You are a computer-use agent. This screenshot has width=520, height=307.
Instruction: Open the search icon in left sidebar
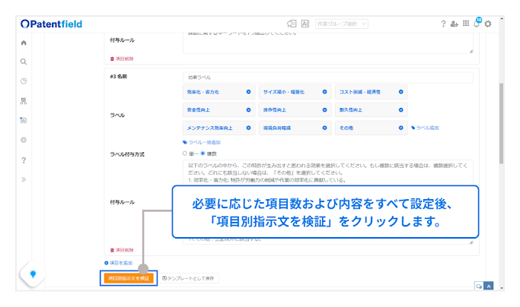click(x=24, y=62)
